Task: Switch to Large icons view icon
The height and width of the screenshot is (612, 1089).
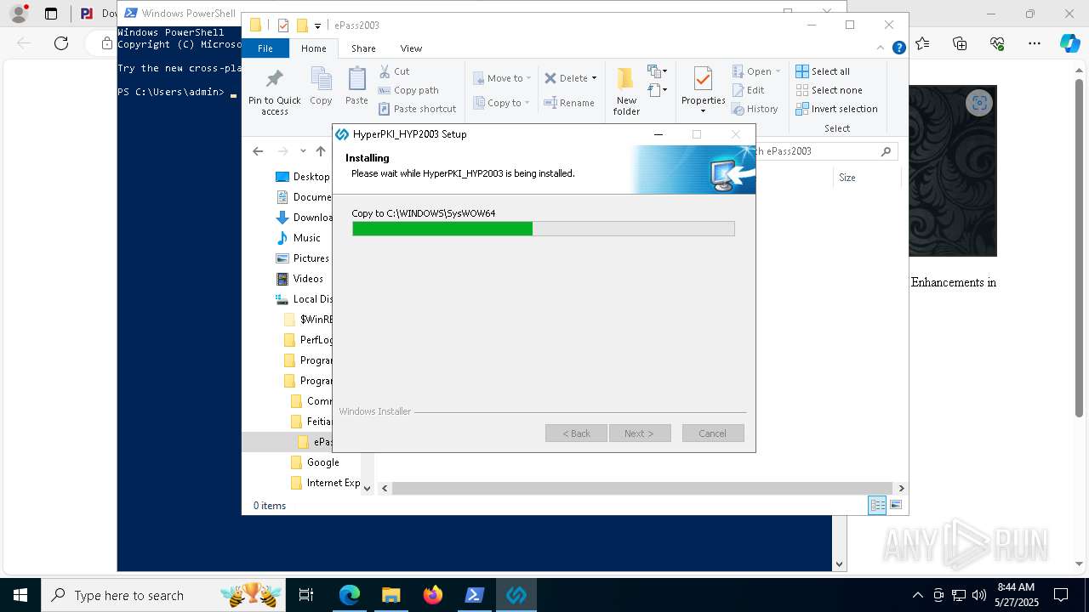Action: [x=896, y=506]
